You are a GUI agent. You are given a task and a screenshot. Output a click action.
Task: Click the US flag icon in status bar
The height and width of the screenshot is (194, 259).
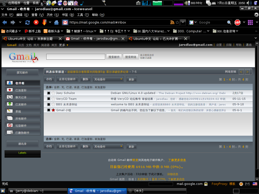click(255, 184)
